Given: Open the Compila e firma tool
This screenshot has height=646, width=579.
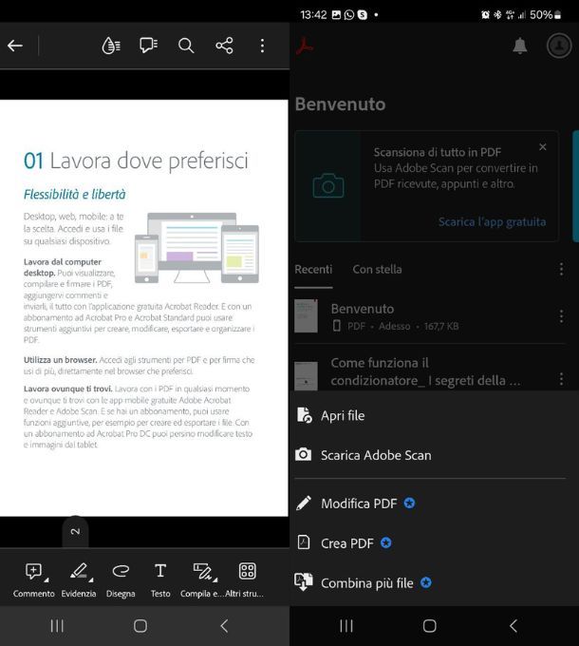Looking at the screenshot, I should click(x=202, y=580).
